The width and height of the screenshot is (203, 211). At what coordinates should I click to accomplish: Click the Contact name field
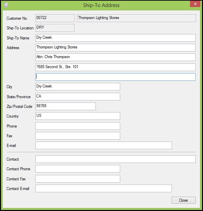115,159
